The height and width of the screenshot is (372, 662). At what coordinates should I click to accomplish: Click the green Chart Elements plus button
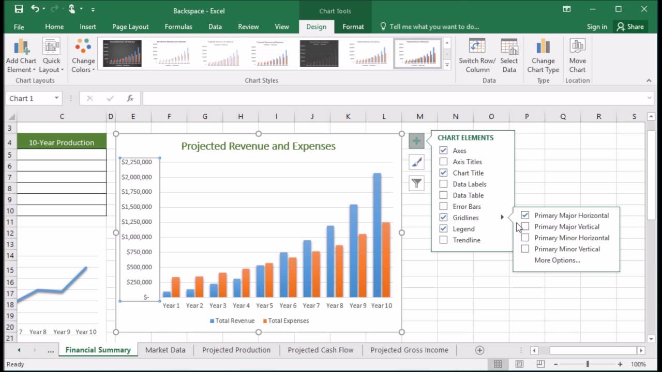416,141
